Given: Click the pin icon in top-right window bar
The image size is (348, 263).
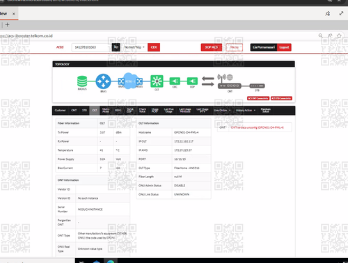Looking at the screenshot, I should tap(328, 14).
